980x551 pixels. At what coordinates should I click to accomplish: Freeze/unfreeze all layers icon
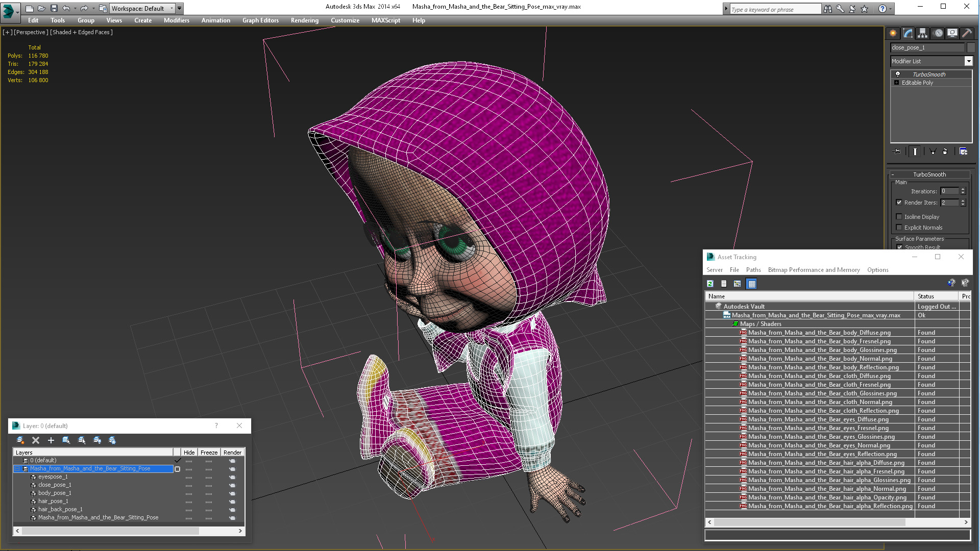(x=112, y=440)
